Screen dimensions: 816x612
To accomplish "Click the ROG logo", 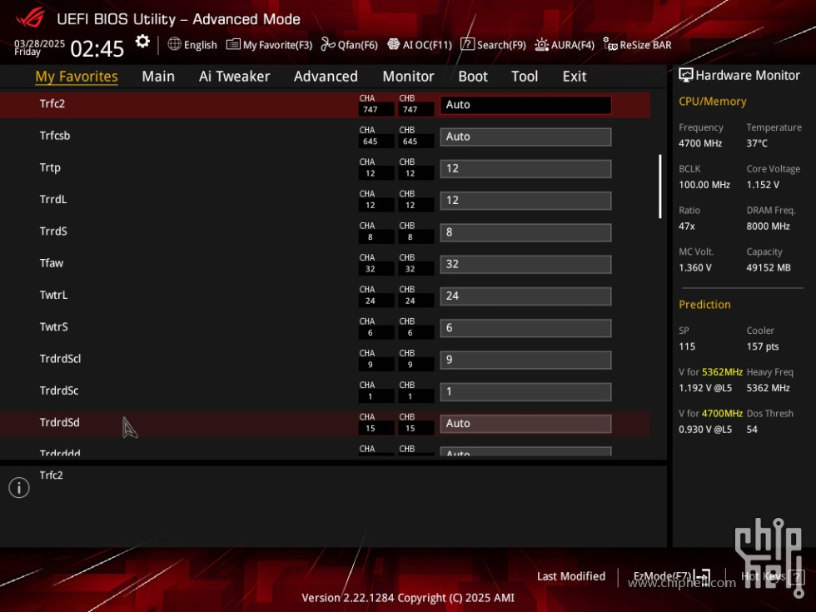I will pos(31,17).
